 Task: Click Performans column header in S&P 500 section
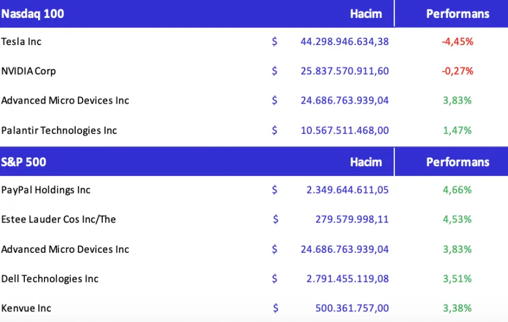[457, 162]
